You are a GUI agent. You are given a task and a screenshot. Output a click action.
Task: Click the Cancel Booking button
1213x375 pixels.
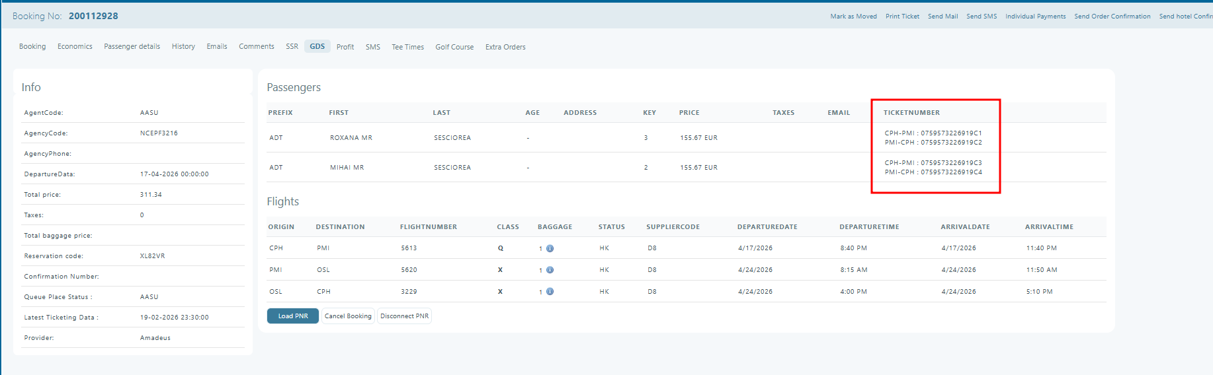[348, 316]
